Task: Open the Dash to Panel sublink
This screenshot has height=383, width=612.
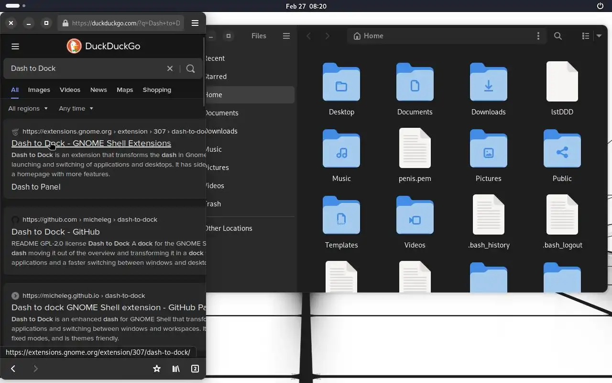Action: pos(36,187)
